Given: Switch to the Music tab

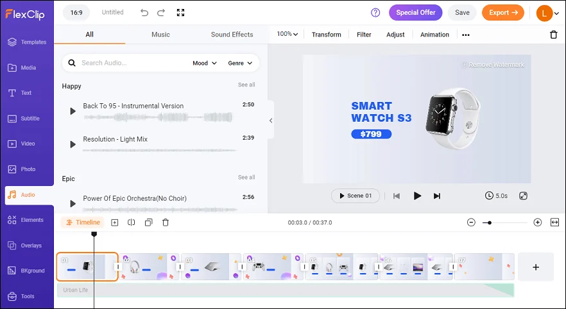Looking at the screenshot, I should pyautogui.click(x=160, y=35).
